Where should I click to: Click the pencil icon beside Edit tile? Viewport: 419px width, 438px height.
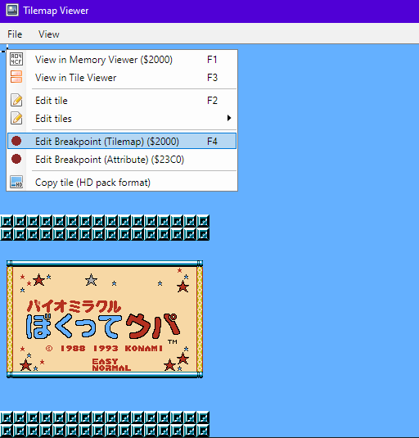tap(16, 100)
